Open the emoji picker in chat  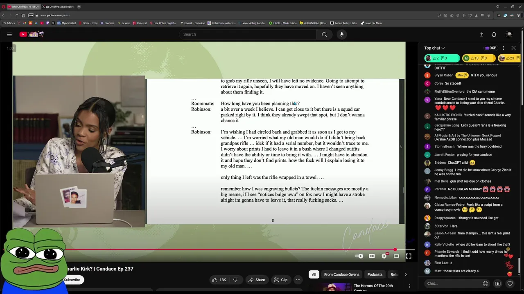[x=486, y=283]
